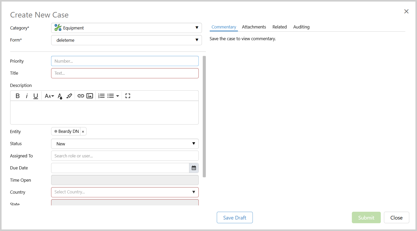The height and width of the screenshot is (231, 417).
Task: Expand the description editor to fullscreen
Action: [x=128, y=96]
